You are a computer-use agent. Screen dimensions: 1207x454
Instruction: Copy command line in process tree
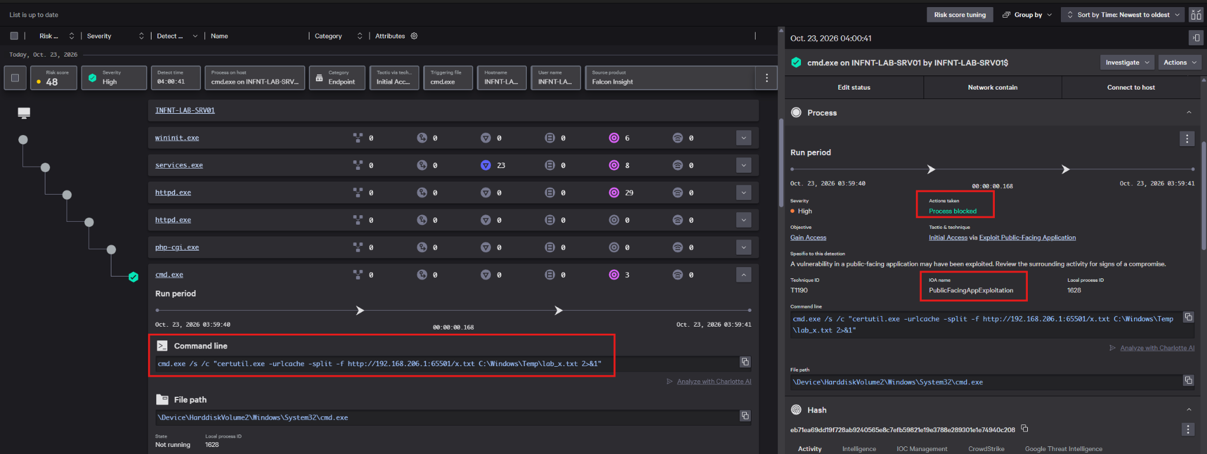[745, 362]
